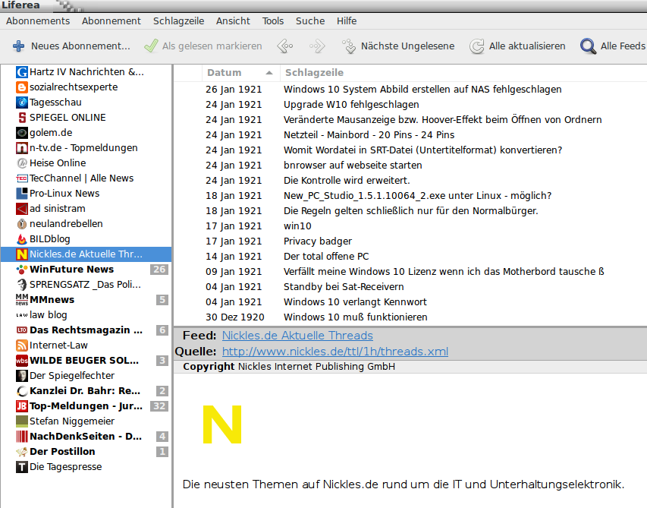Viewport: 647px width, 508px height.
Task: Click the Der Postillon feed icon
Action: click(x=22, y=451)
